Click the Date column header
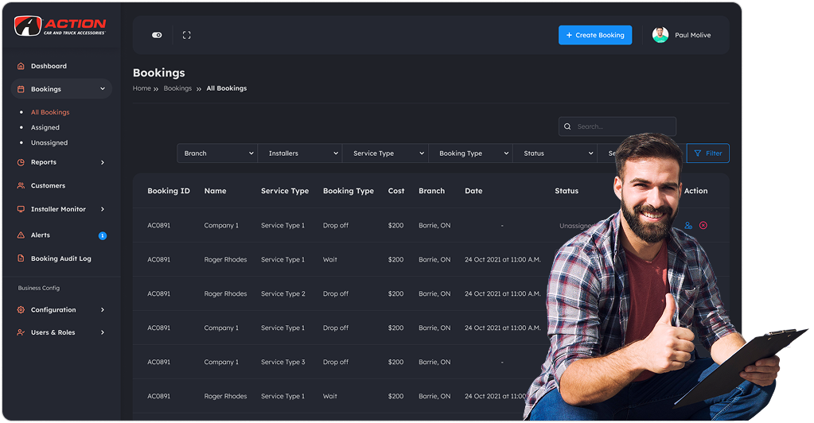The image size is (814, 423). coord(473,191)
